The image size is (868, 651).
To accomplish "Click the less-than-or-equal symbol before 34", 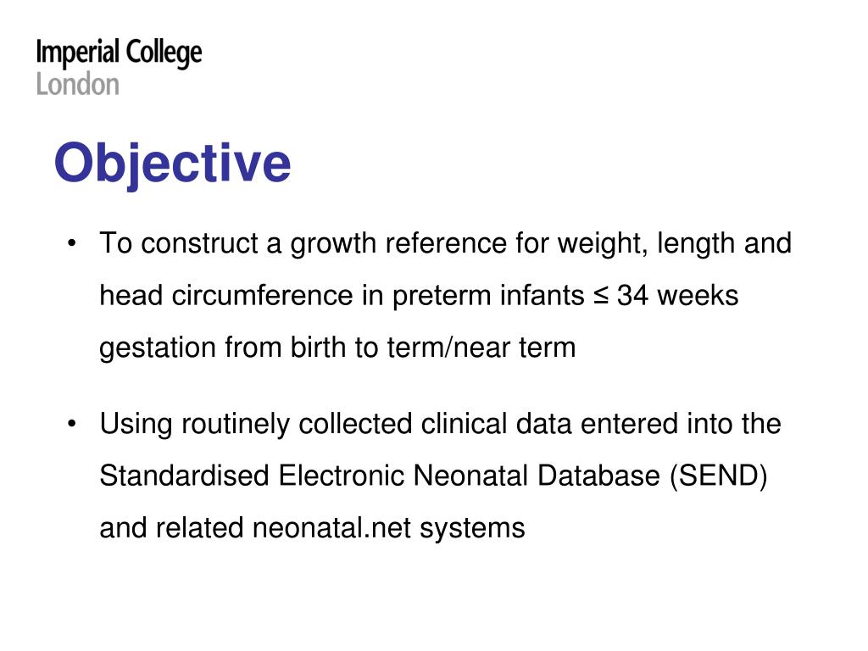I will point(601,296).
